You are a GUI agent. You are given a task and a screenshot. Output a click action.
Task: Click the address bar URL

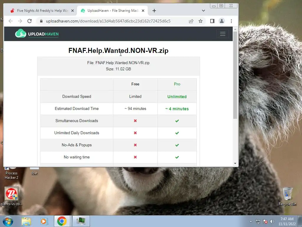108,21
